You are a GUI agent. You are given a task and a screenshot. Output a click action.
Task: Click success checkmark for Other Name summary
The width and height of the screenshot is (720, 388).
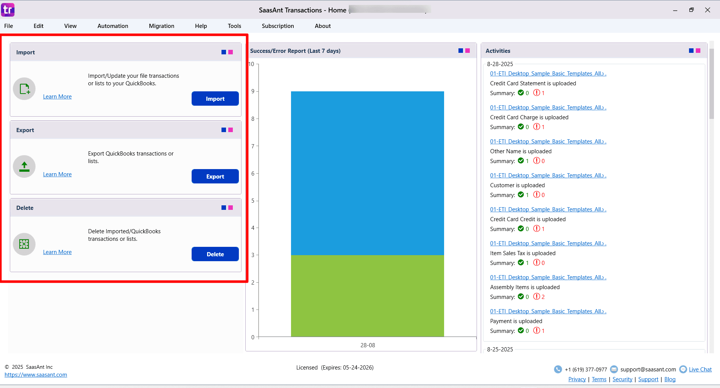click(521, 160)
